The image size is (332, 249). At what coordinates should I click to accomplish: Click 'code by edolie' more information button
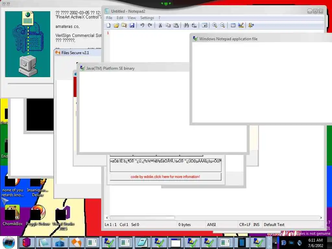click(x=165, y=177)
